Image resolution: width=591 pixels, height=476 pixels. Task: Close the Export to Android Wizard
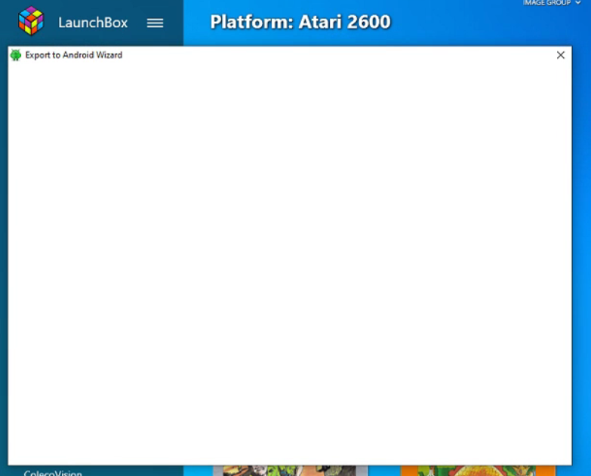561,55
